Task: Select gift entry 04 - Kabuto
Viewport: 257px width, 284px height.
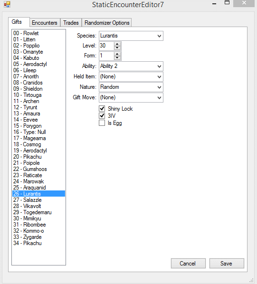Action: (38, 58)
